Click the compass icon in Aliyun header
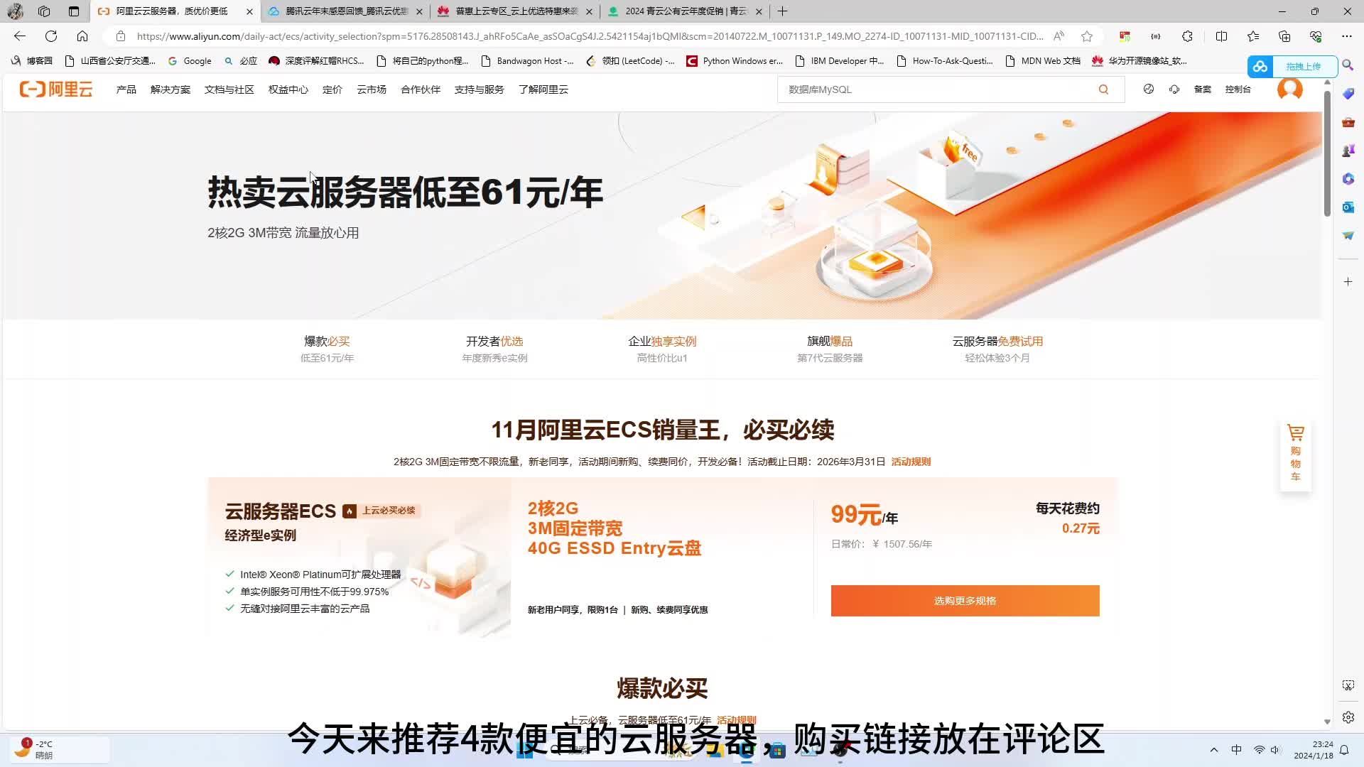The height and width of the screenshot is (767, 1364). (x=1149, y=89)
